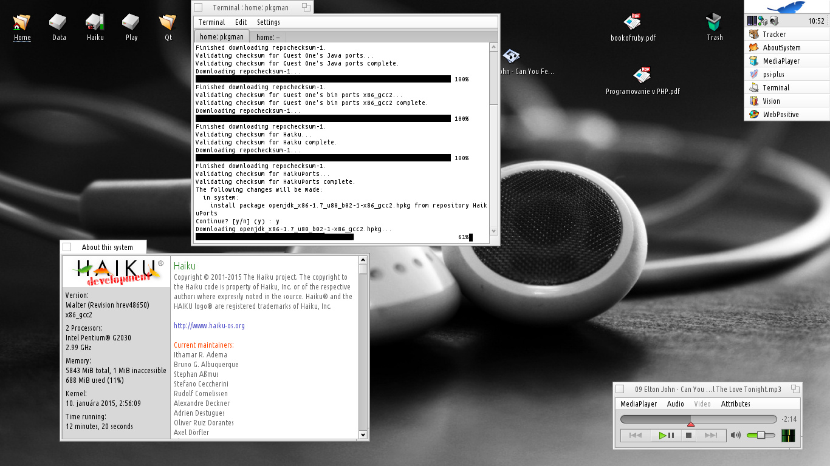Open the Audio menu in MediaPlayer
This screenshot has width=830, height=466.
coord(676,404)
